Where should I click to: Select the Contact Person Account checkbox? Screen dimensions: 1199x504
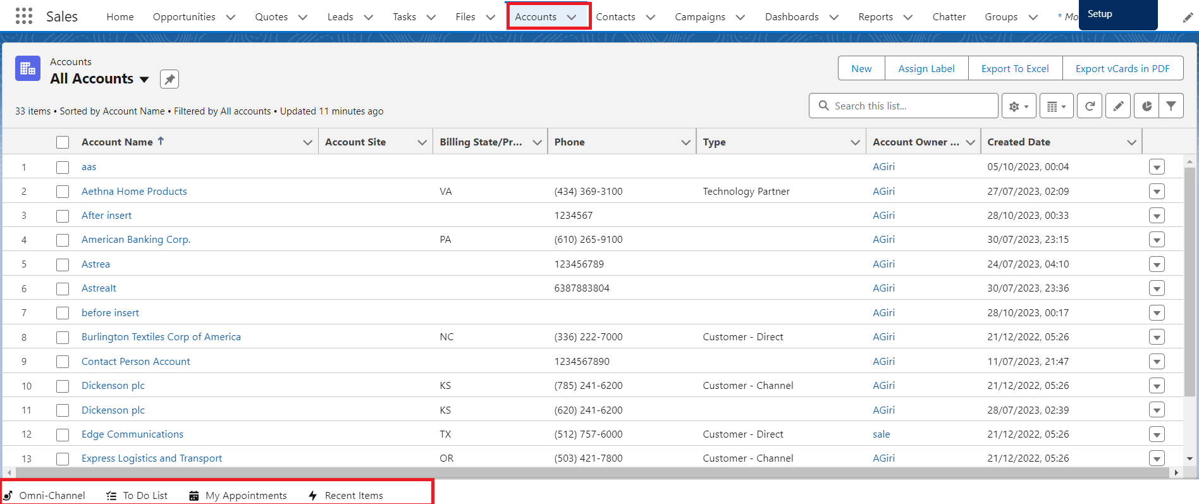[x=63, y=362]
